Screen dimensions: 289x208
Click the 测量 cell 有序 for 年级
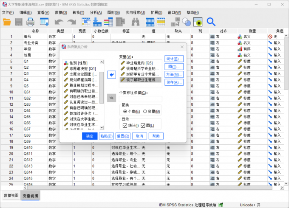coord(252,49)
